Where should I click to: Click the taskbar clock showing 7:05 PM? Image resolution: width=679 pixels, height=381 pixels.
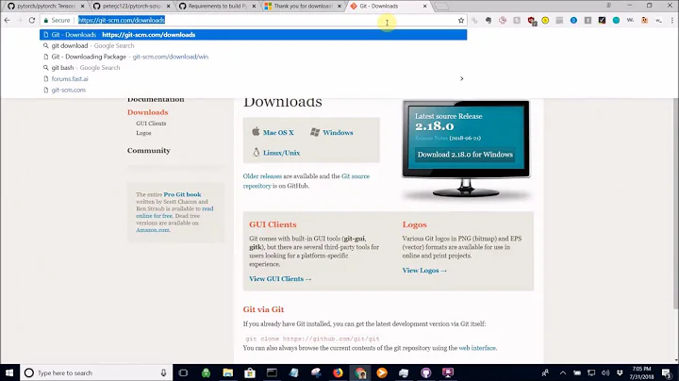click(642, 373)
